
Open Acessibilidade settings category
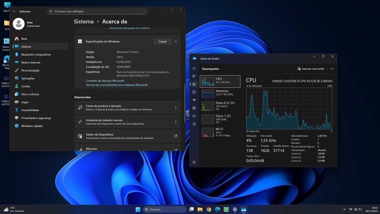coord(41,110)
